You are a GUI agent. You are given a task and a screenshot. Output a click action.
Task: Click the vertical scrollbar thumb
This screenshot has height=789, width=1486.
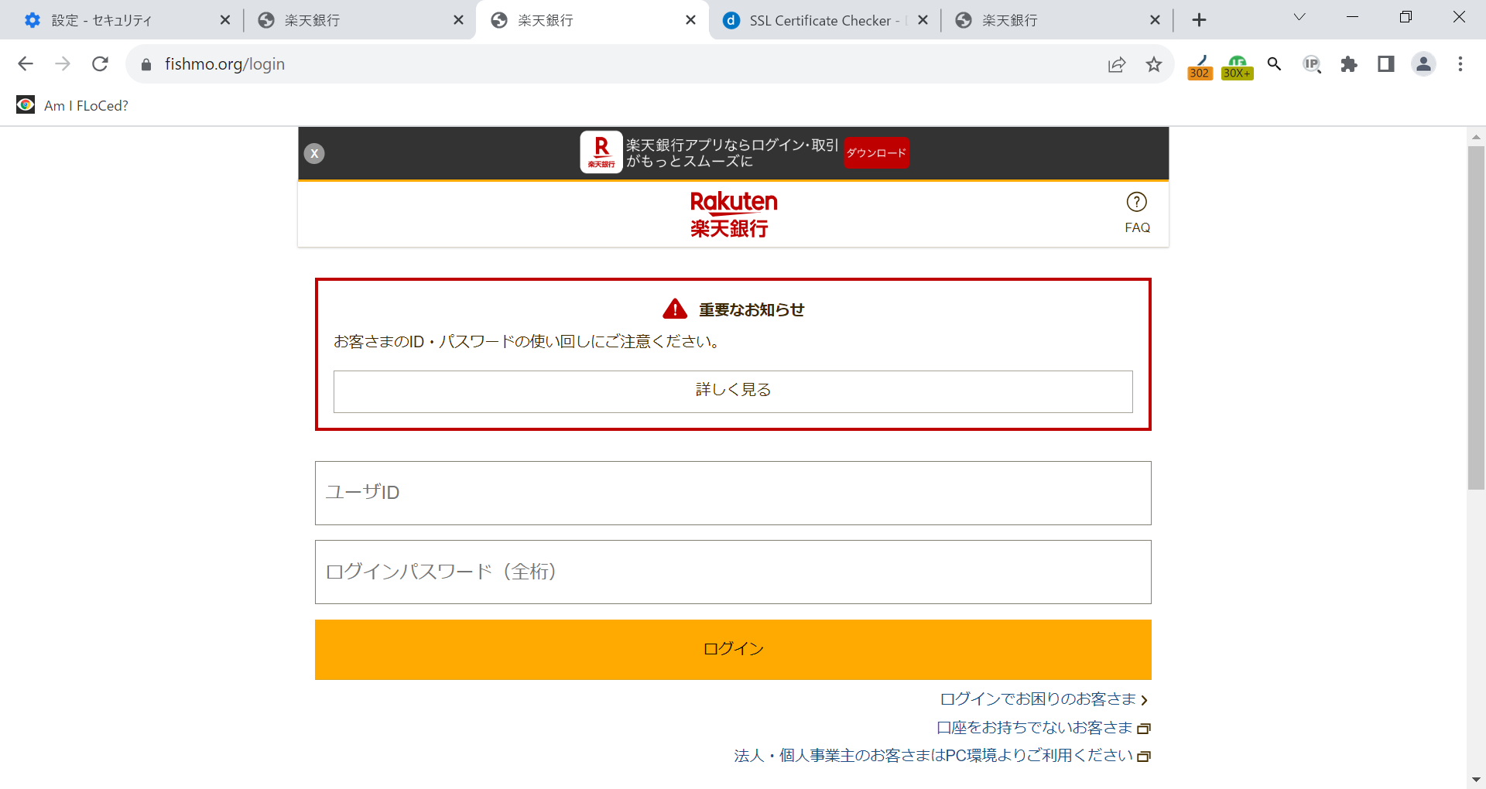(1476, 317)
